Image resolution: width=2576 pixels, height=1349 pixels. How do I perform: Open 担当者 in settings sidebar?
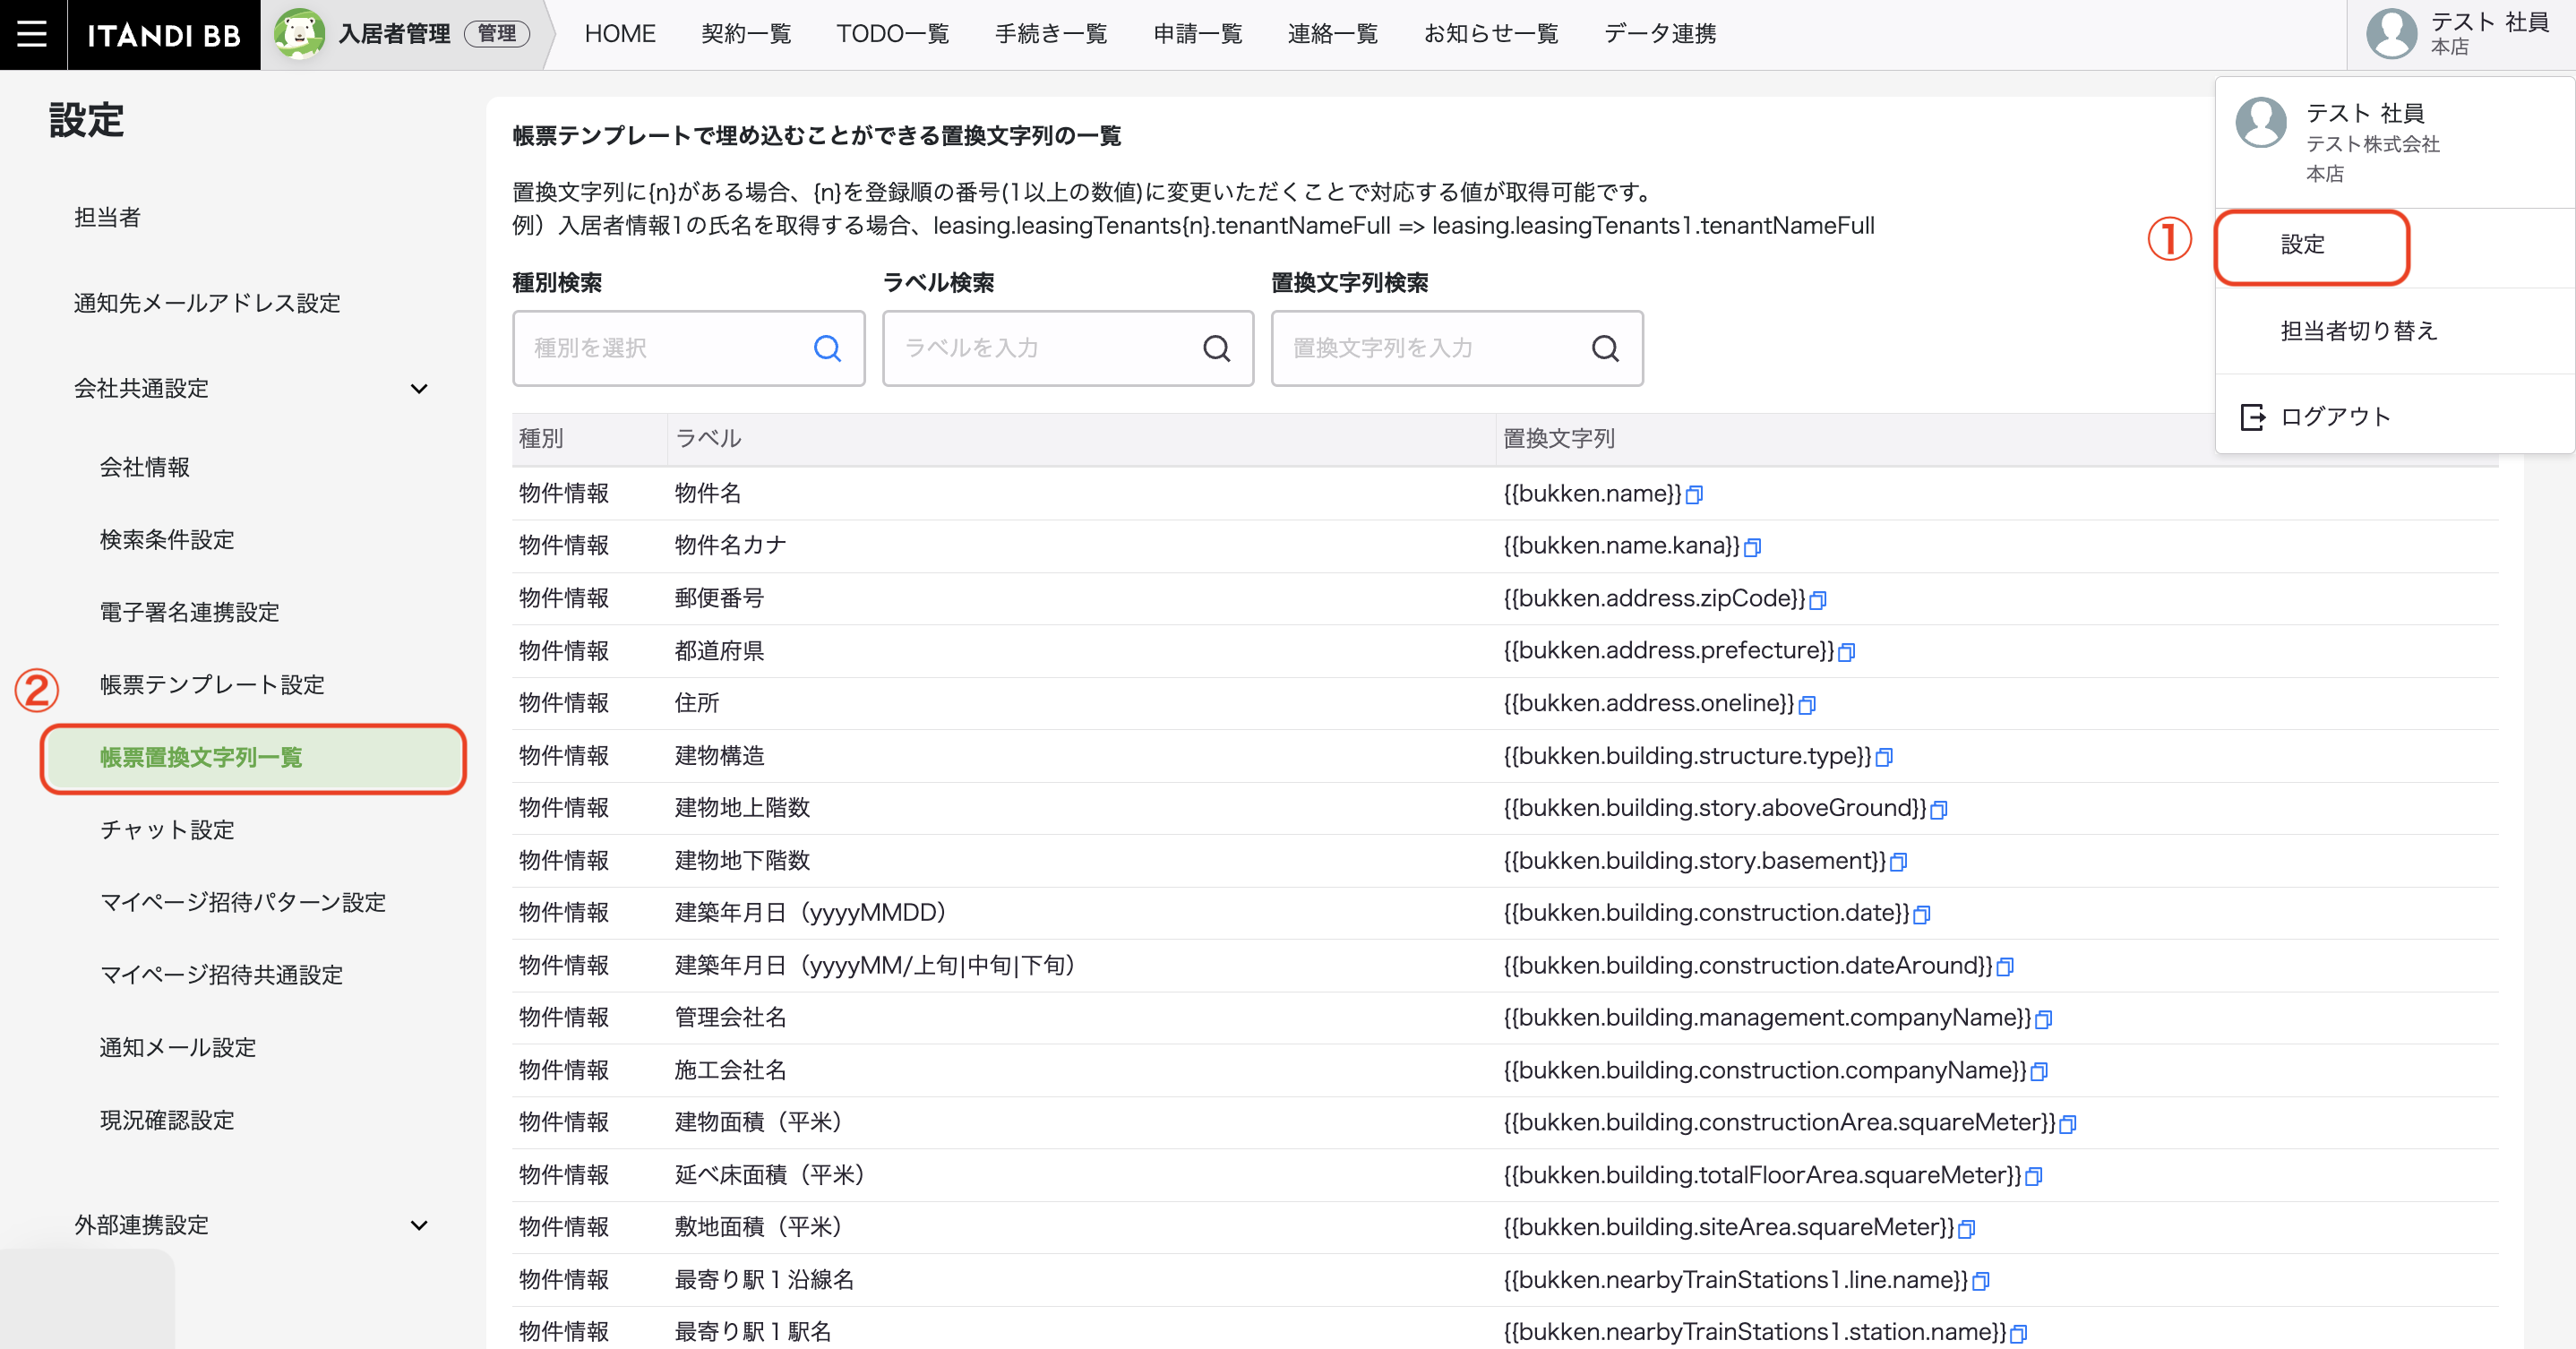(x=107, y=218)
